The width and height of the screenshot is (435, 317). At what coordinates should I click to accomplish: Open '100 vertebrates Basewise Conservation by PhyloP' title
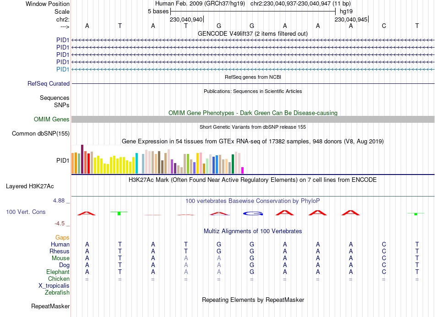tap(253, 201)
